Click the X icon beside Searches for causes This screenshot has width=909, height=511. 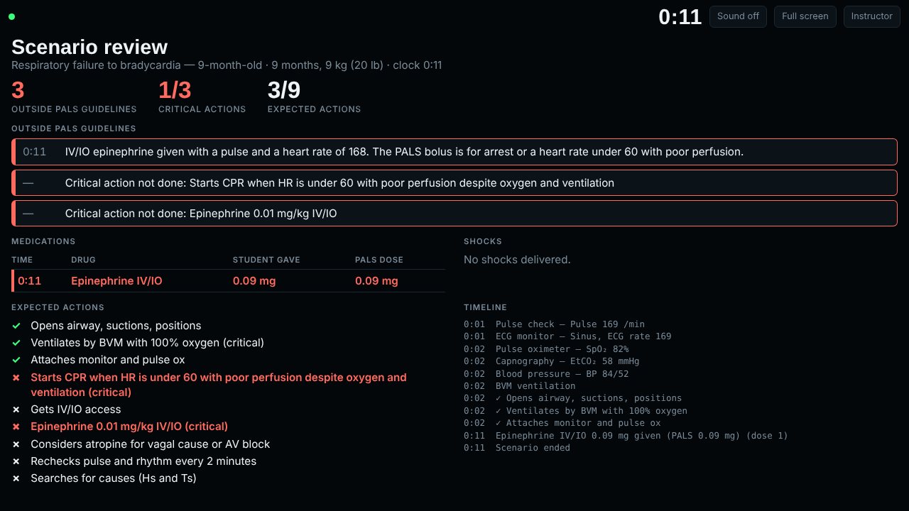coord(16,478)
